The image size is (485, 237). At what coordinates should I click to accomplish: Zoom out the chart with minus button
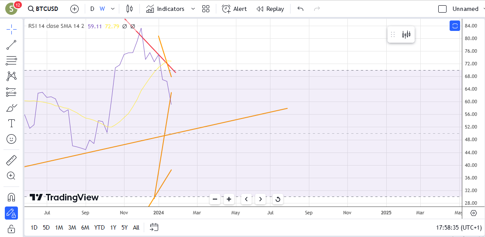coord(215,199)
